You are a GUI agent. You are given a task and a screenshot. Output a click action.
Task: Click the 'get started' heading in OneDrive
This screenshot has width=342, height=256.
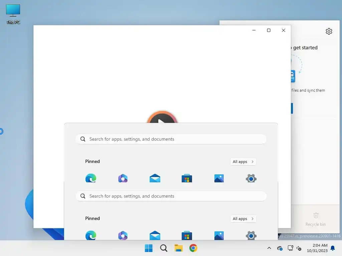pyautogui.click(x=305, y=48)
